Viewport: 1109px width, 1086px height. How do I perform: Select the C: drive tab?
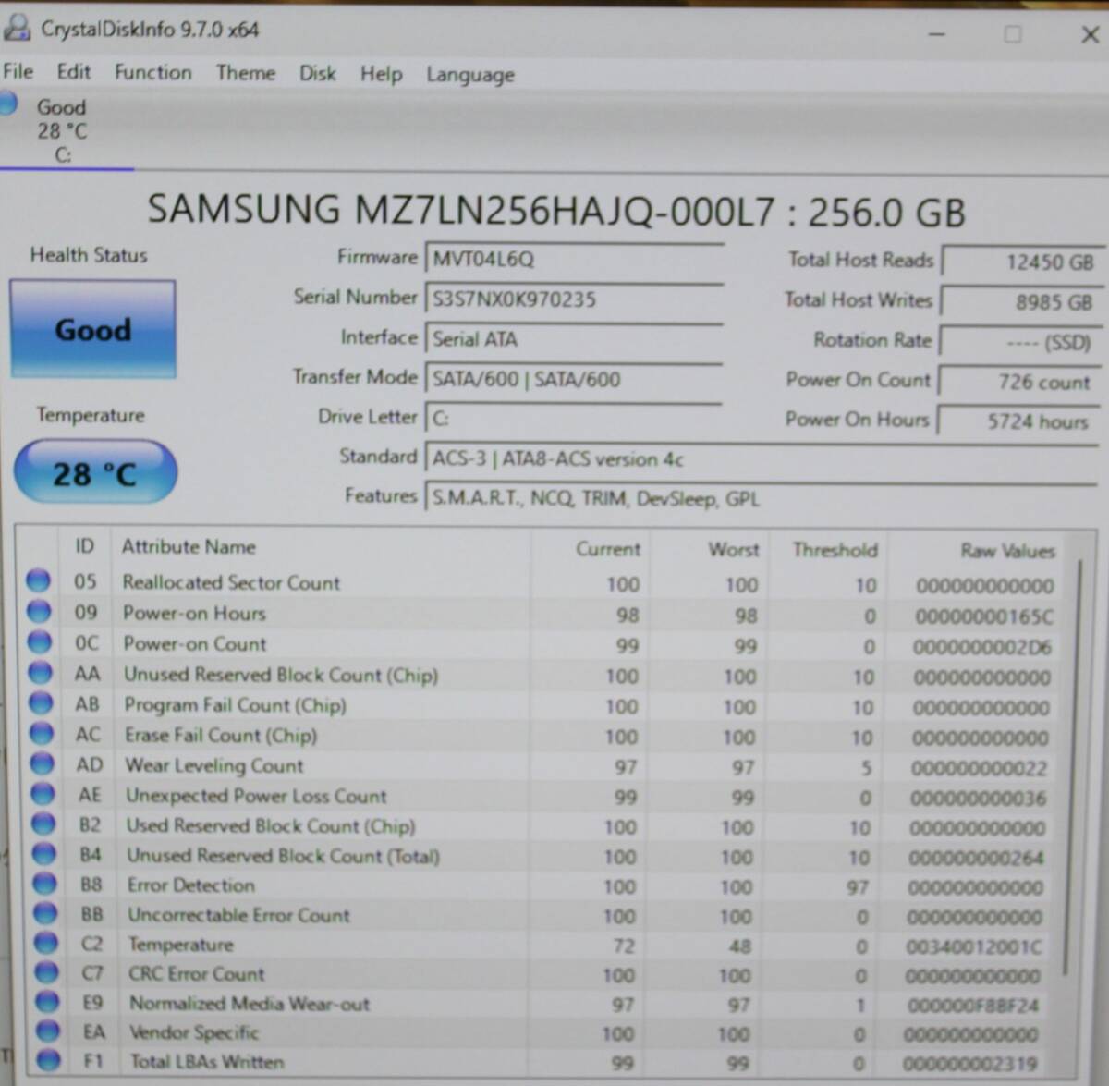point(61,130)
